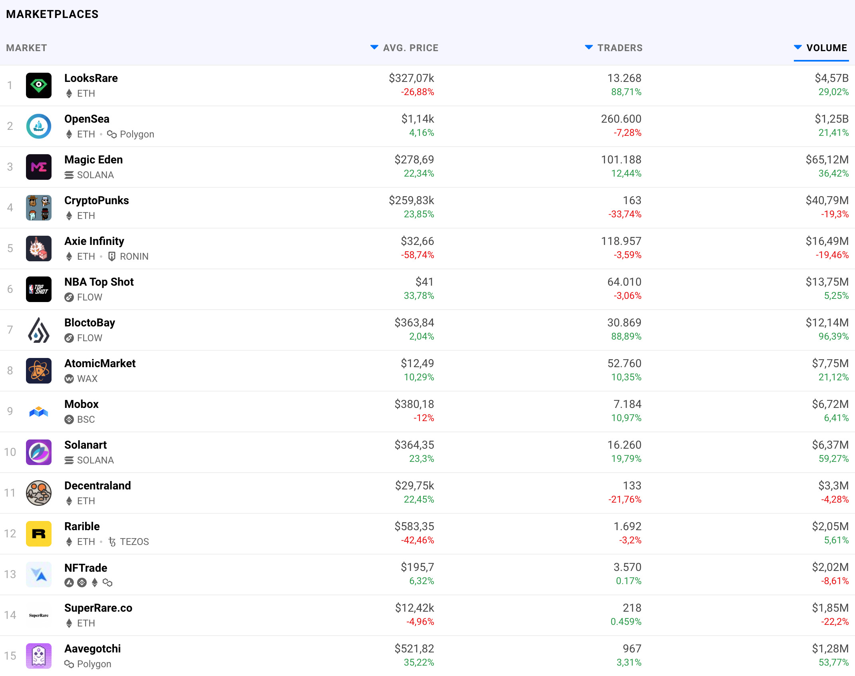This screenshot has width=855, height=676.
Task: Click the 260.600 traders value
Action: [x=621, y=119]
